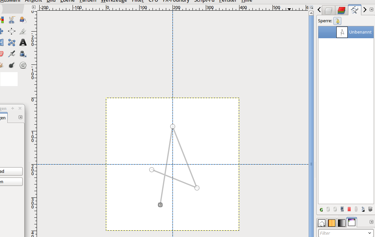Choose the Dodge/Burn tool
The height and width of the screenshot is (237, 375).
(11, 65)
